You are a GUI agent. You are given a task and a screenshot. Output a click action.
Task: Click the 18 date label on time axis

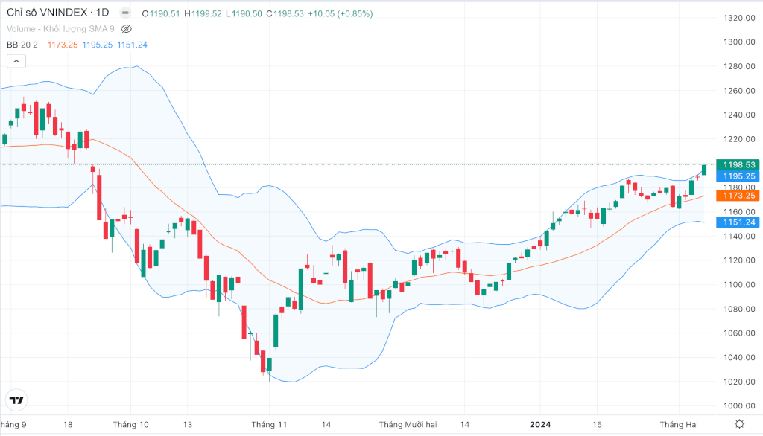click(x=68, y=424)
